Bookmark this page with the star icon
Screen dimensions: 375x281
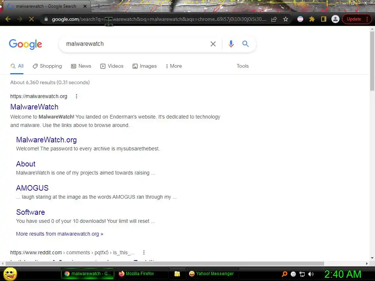pos(286,19)
